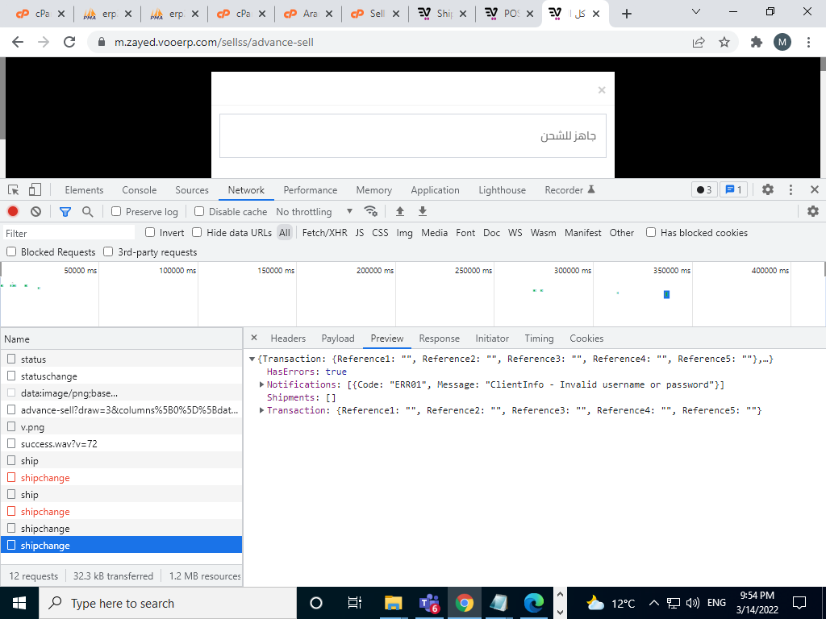Tick the Hide data URLs checkbox

(197, 233)
